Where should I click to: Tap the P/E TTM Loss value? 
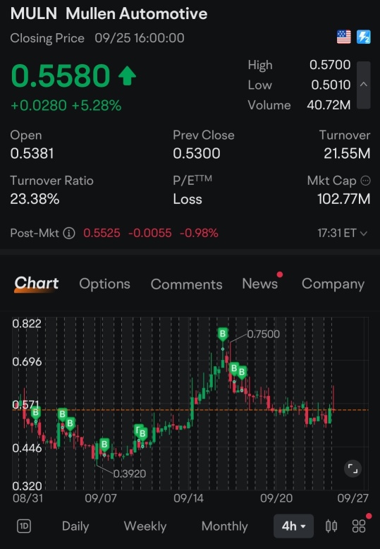188,199
